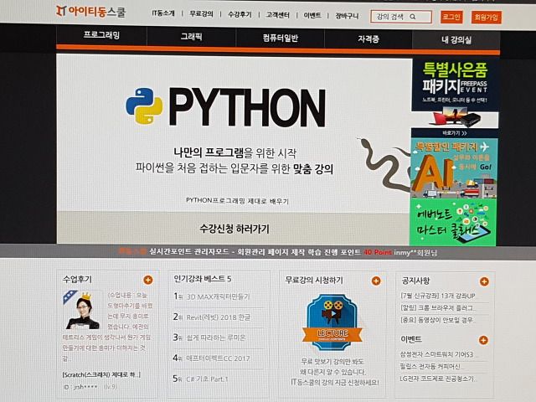
Task: Open 이벤트 top menu
Action: point(312,15)
